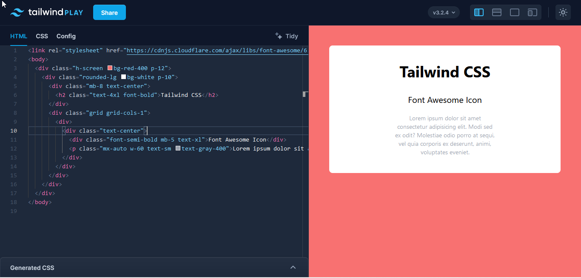
Task: Open the v3.2.4 version dropdown
Action: pos(444,12)
